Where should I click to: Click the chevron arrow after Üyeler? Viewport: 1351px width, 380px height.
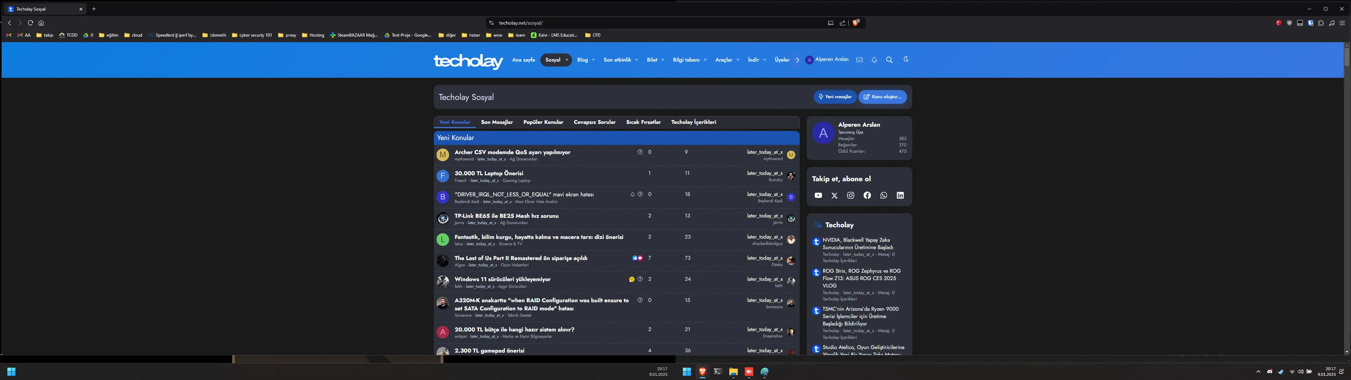click(797, 60)
